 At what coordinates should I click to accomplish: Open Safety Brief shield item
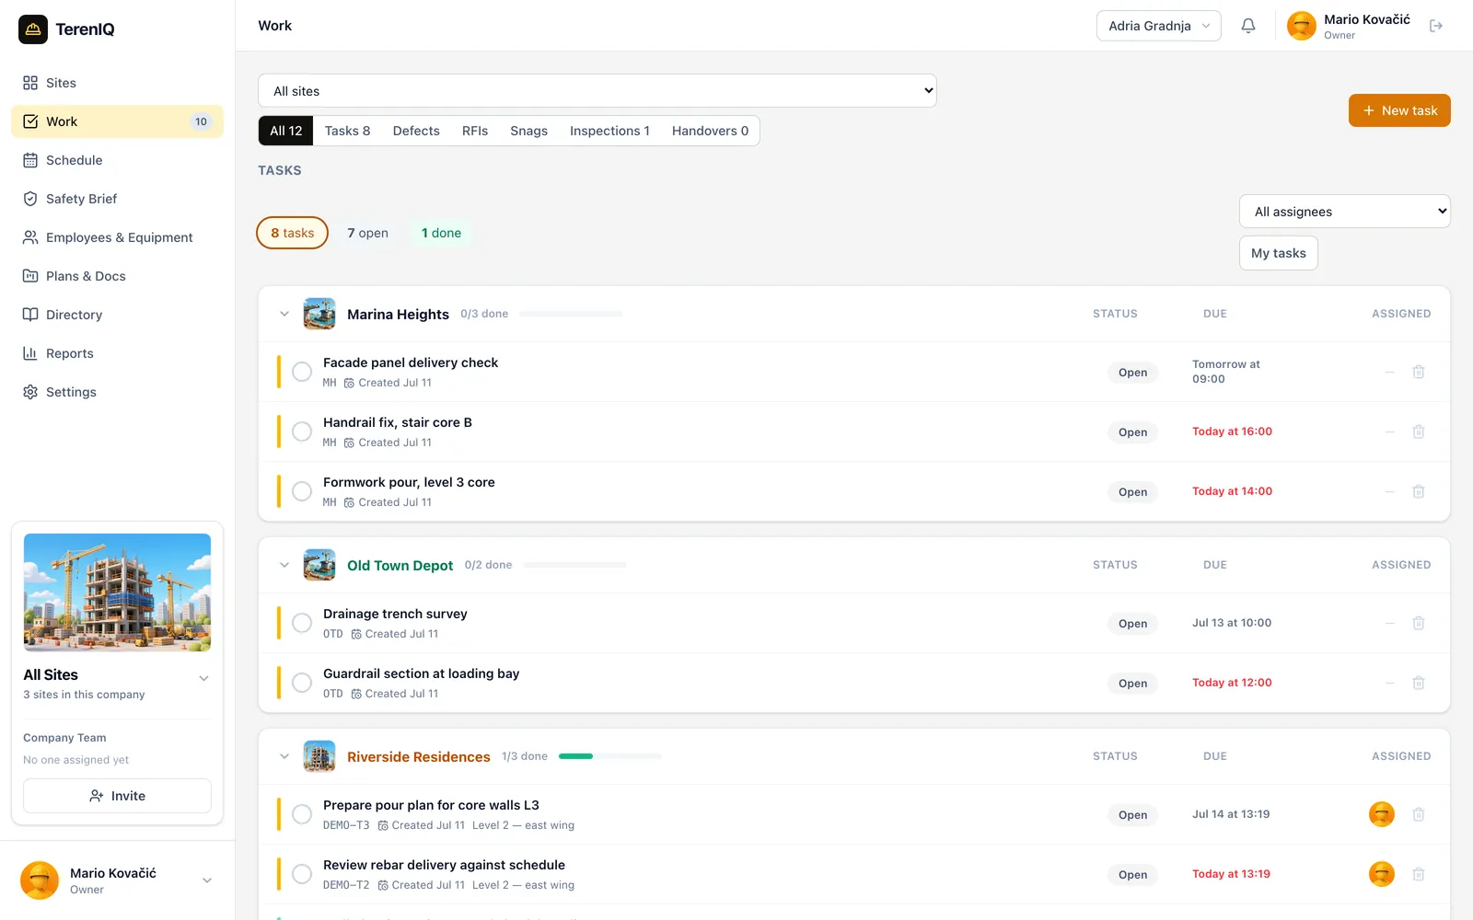point(117,199)
